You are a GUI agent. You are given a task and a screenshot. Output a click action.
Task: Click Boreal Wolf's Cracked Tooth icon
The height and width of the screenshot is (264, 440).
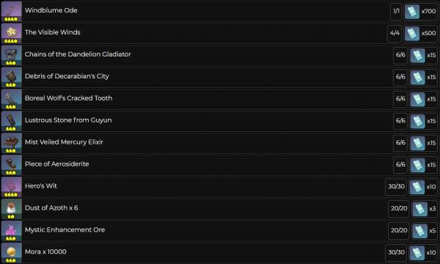point(12,99)
